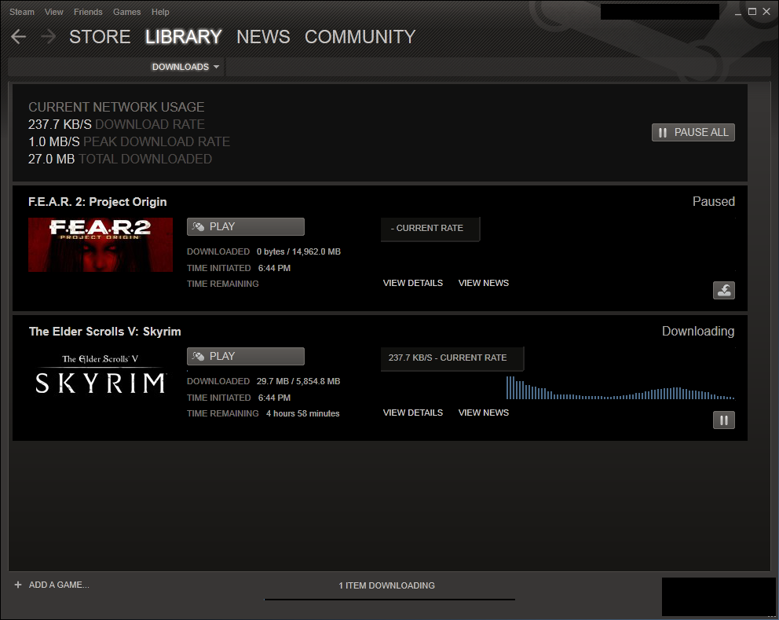Switch to the Community tab

point(360,37)
